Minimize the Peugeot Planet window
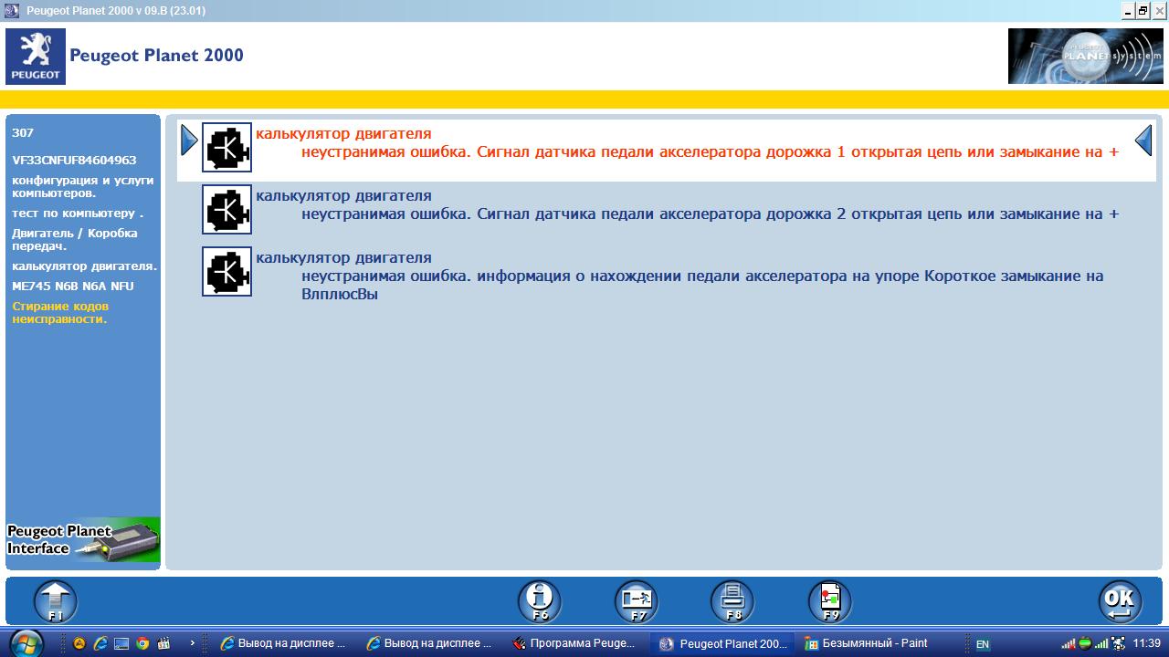This screenshot has height=657, width=1169. click(1129, 10)
